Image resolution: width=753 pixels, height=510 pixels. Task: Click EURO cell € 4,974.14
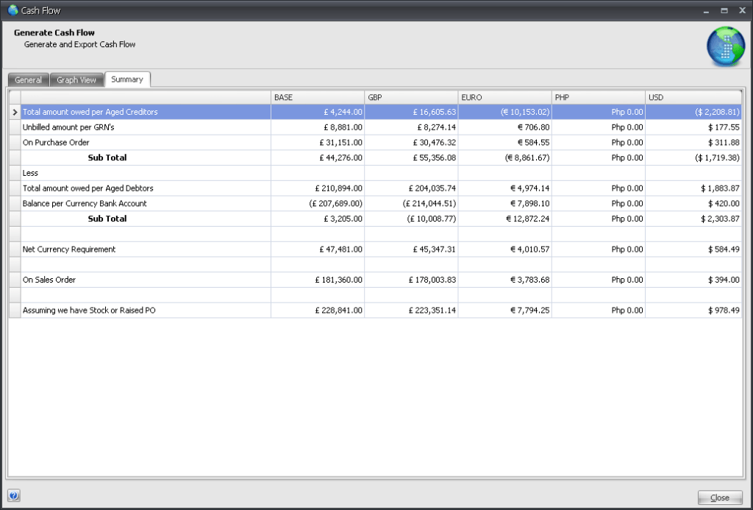click(x=504, y=188)
